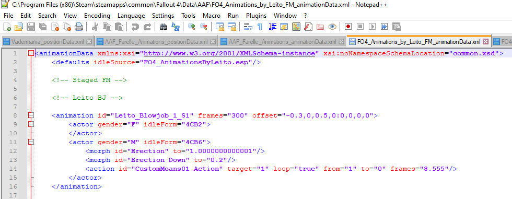Run macro multiple times
Viewport: 512px width, 199px height.
click(385, 27)
